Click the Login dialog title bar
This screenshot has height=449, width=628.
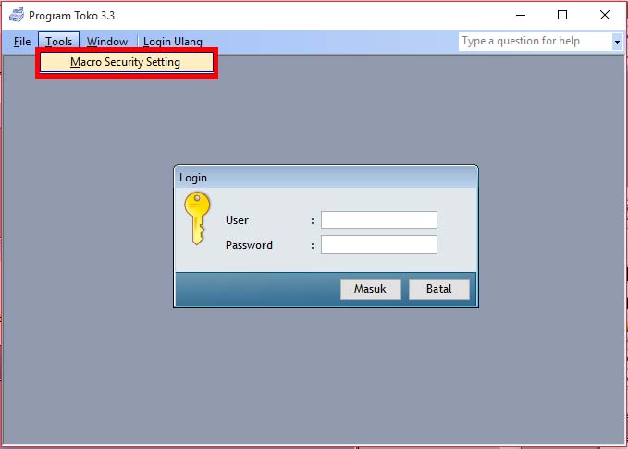(326, 178)
